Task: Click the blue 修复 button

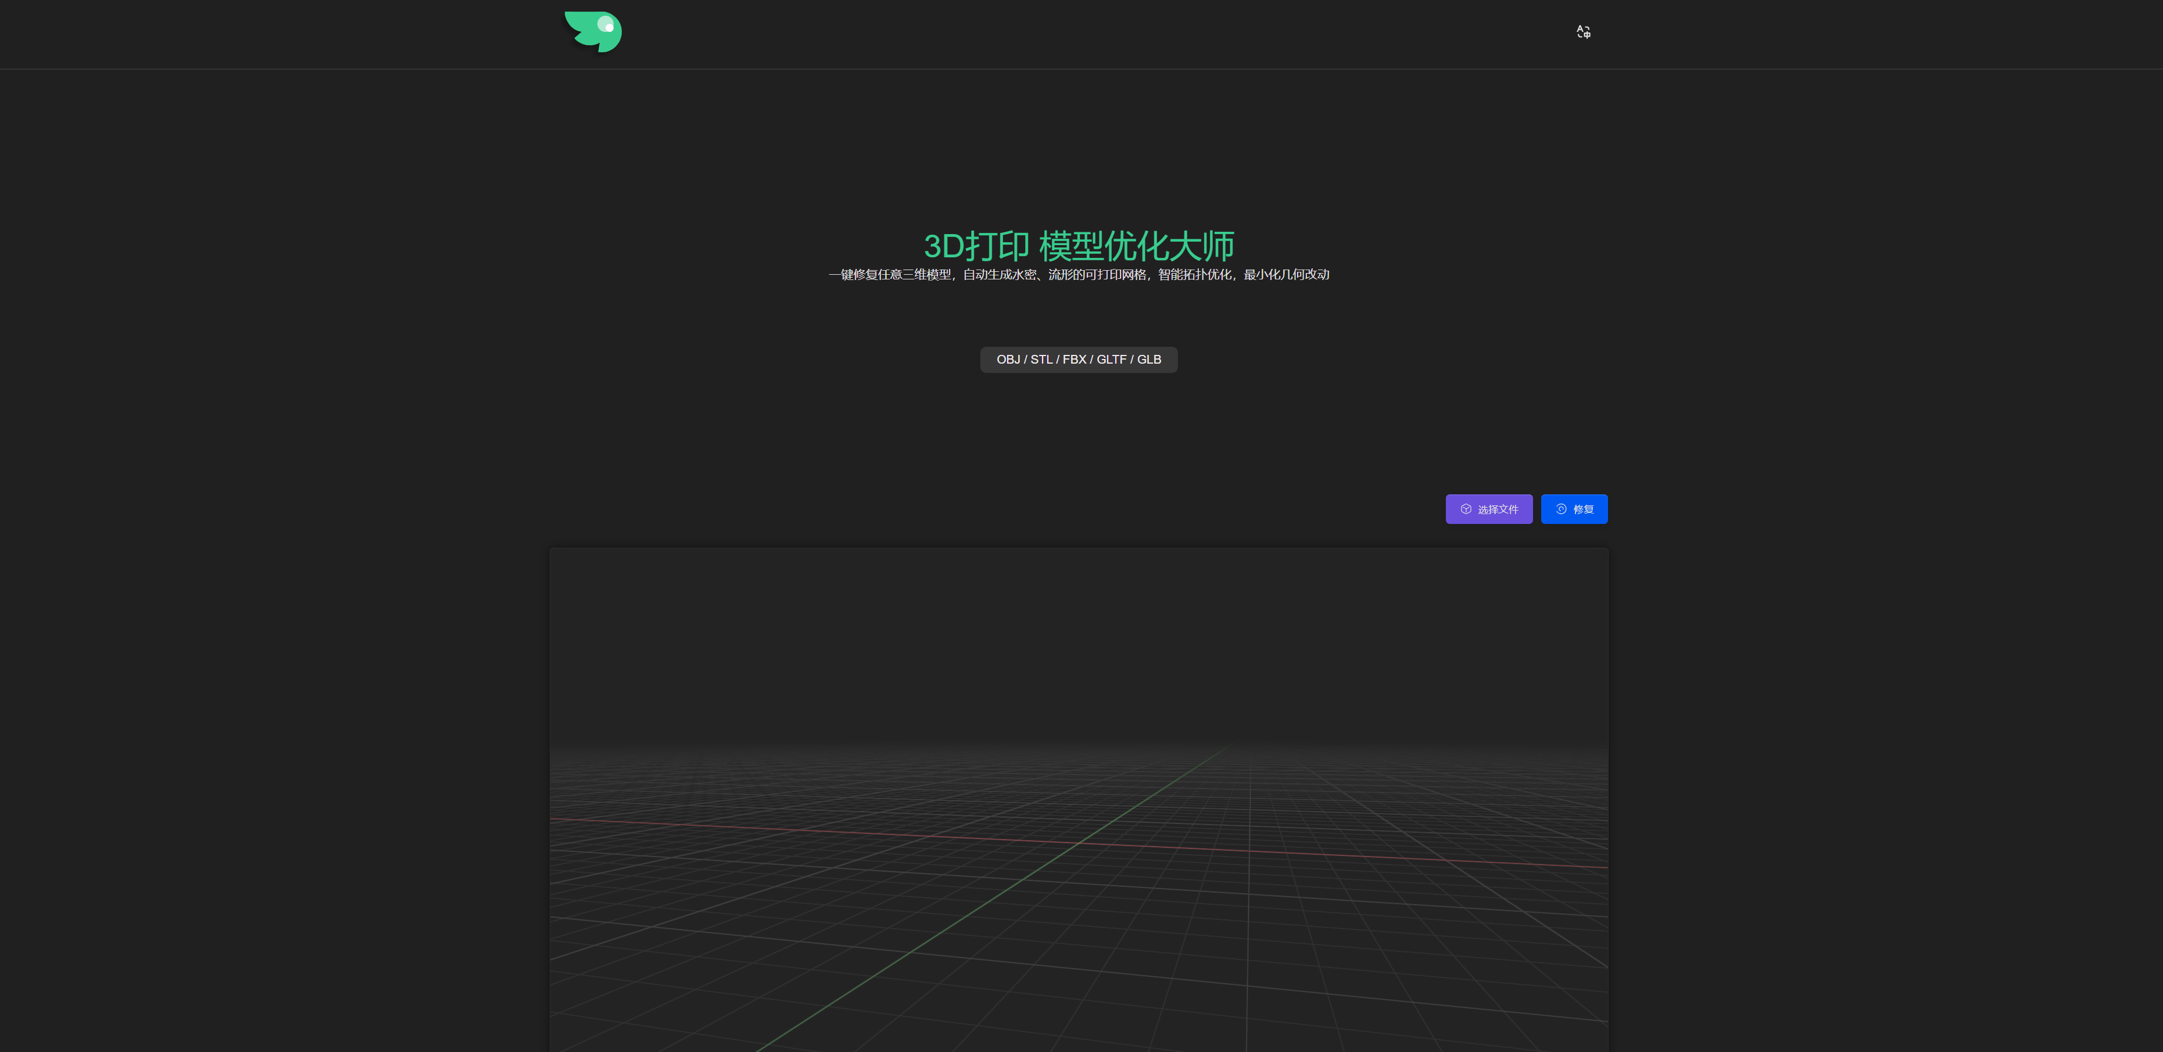Action: coord(1574,509)
